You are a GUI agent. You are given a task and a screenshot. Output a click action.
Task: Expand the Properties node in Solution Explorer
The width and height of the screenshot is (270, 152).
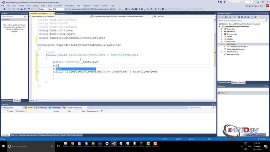click(x=222, y=29)
